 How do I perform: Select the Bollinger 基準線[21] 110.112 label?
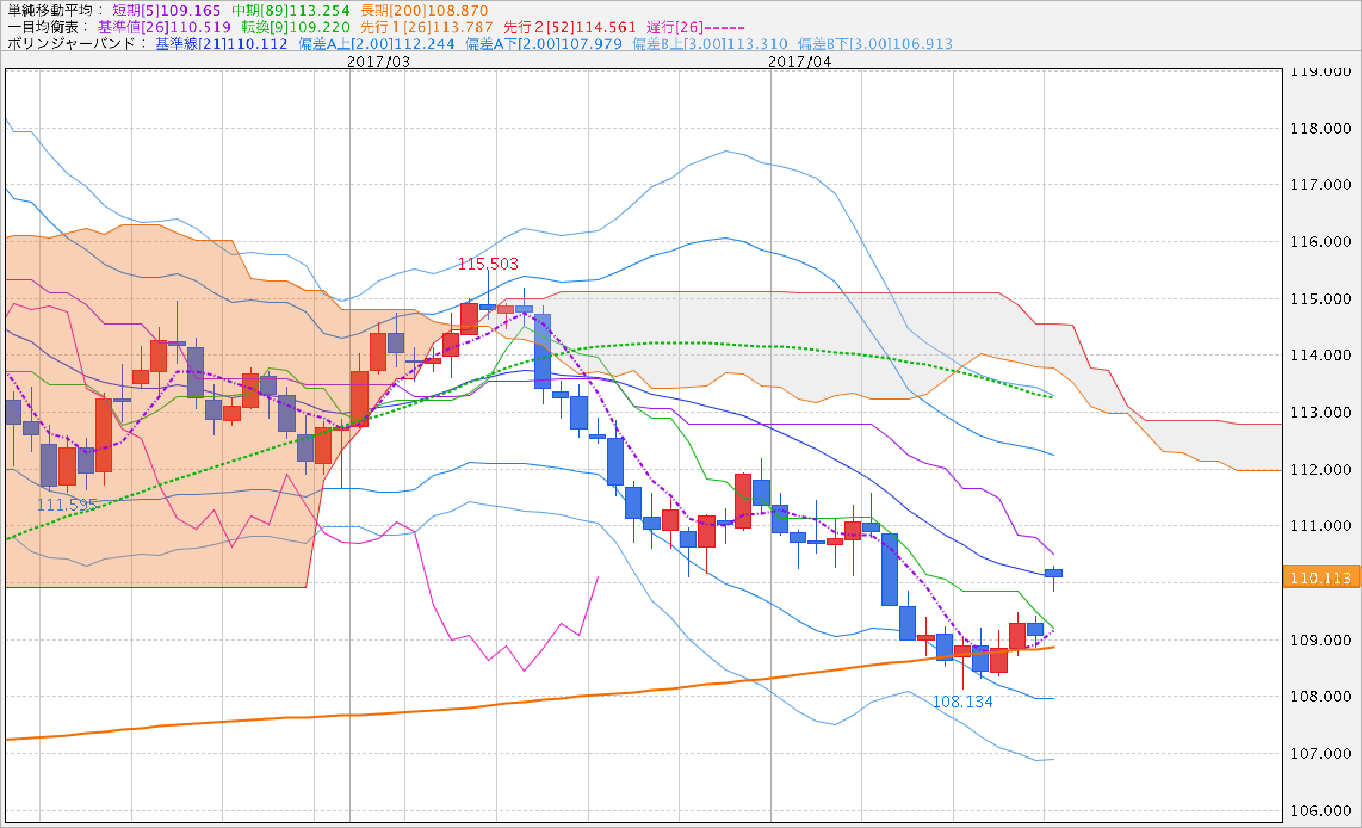pyautogui.click(x=221, y=44)
